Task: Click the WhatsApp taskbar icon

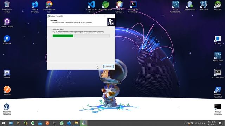Action: [62, 123]
